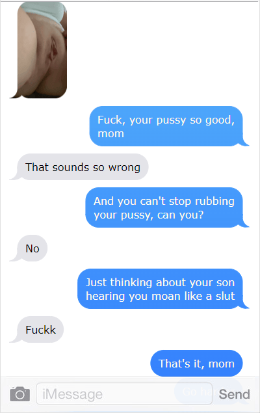Select the blue bubble ending 'can you?'

164,207
